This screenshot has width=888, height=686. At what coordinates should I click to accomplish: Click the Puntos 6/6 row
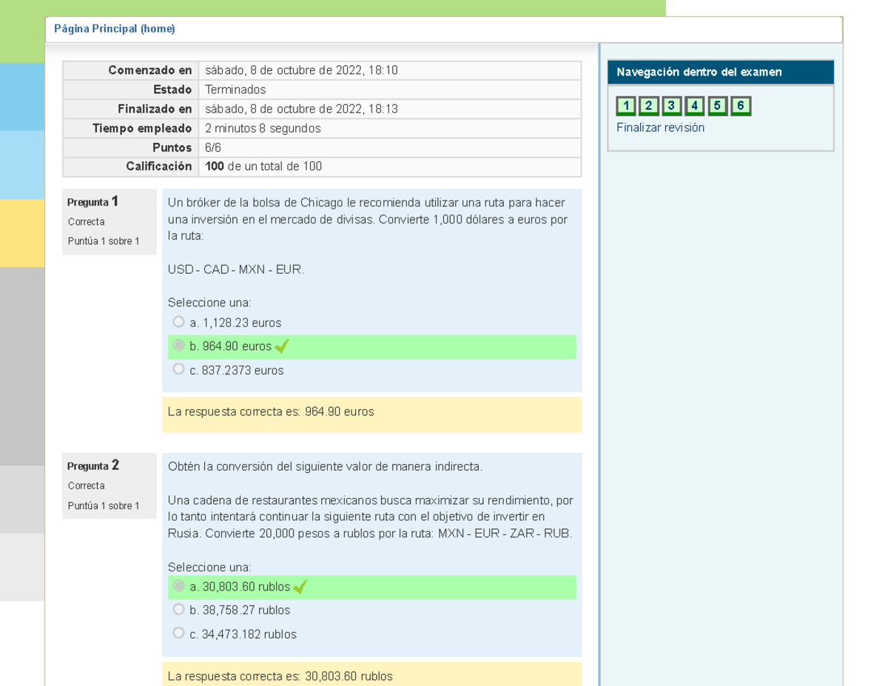pyautogui.click(x=222, y=147)
